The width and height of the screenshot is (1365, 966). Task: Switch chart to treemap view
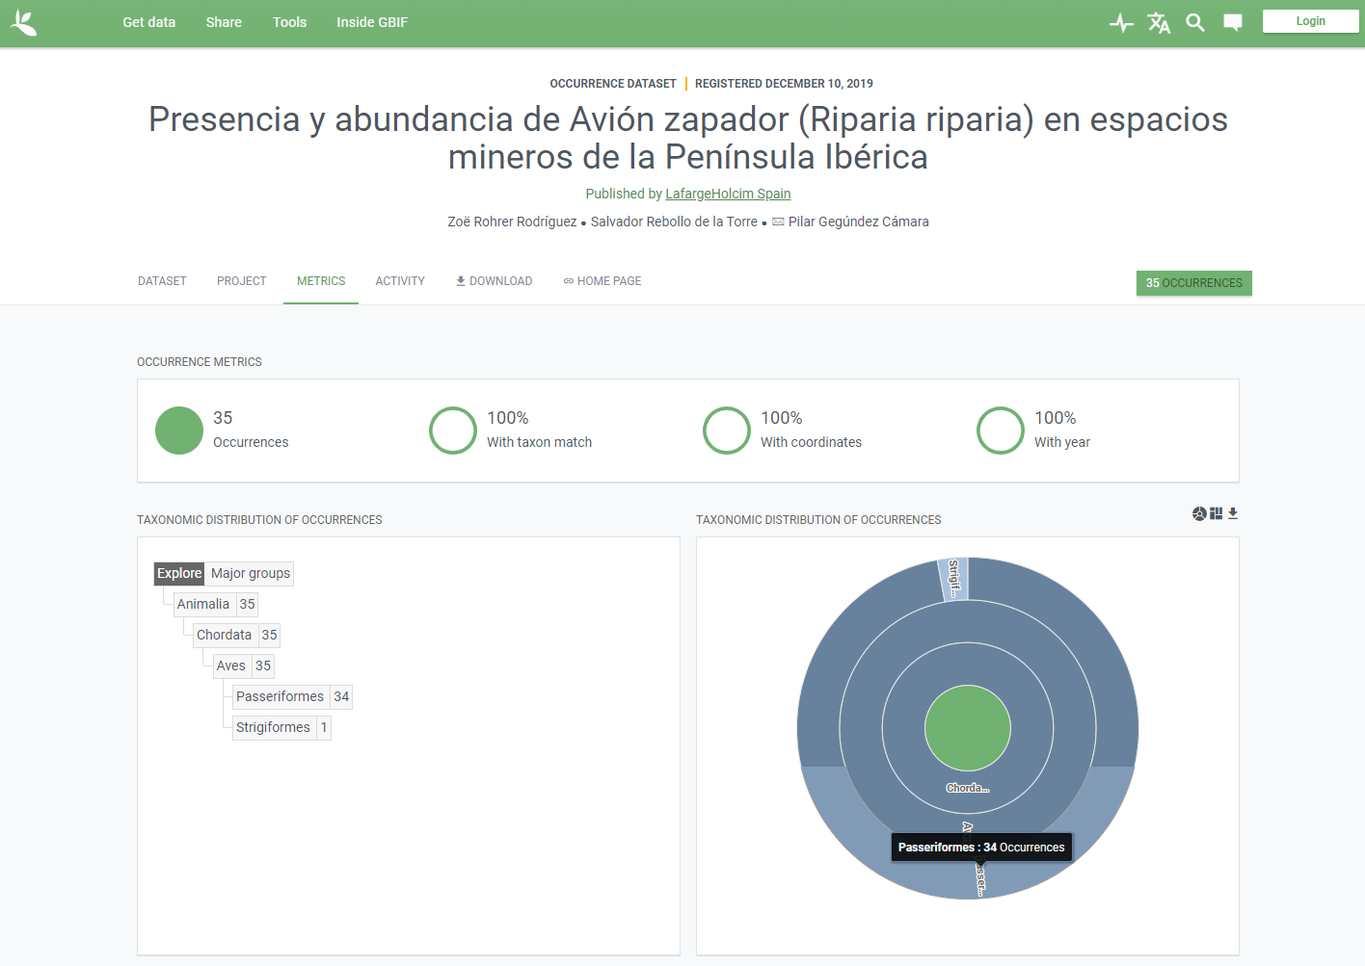[1217, 513]
